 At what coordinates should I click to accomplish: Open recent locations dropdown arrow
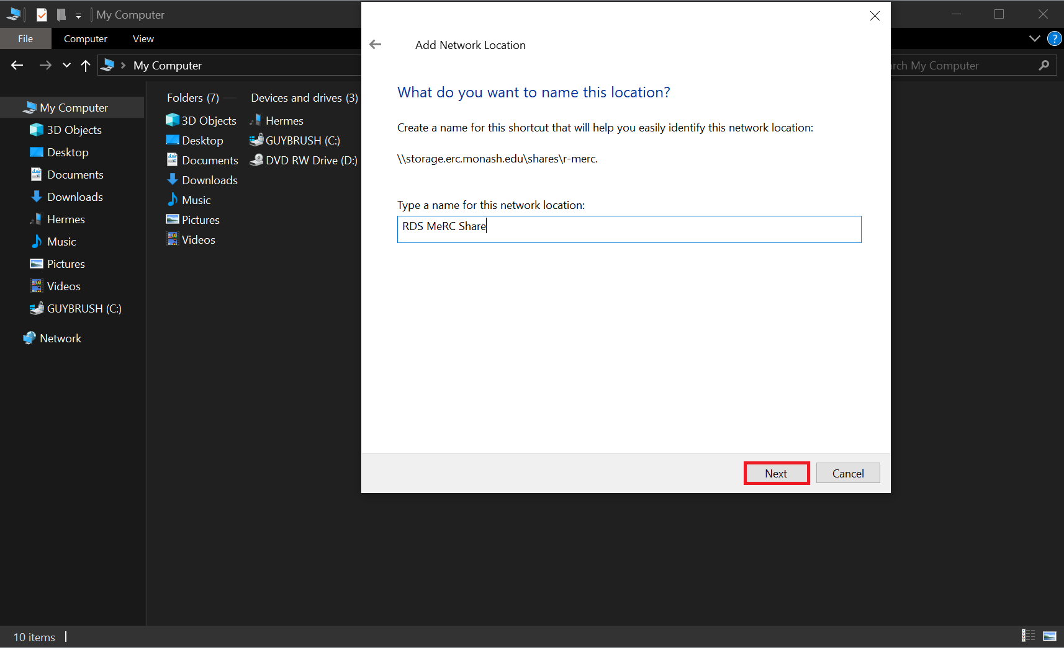(66, 66)
